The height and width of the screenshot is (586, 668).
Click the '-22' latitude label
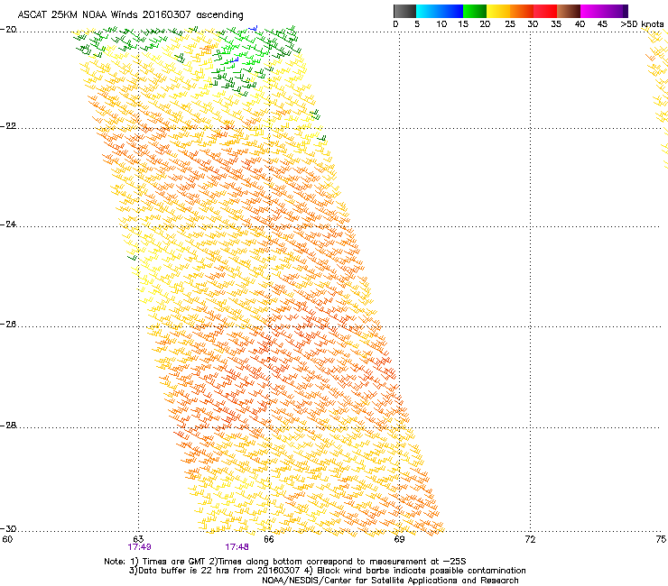[x=8, y=126]
